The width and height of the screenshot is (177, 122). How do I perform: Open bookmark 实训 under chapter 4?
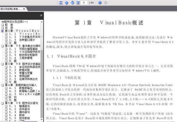[12, 97]
